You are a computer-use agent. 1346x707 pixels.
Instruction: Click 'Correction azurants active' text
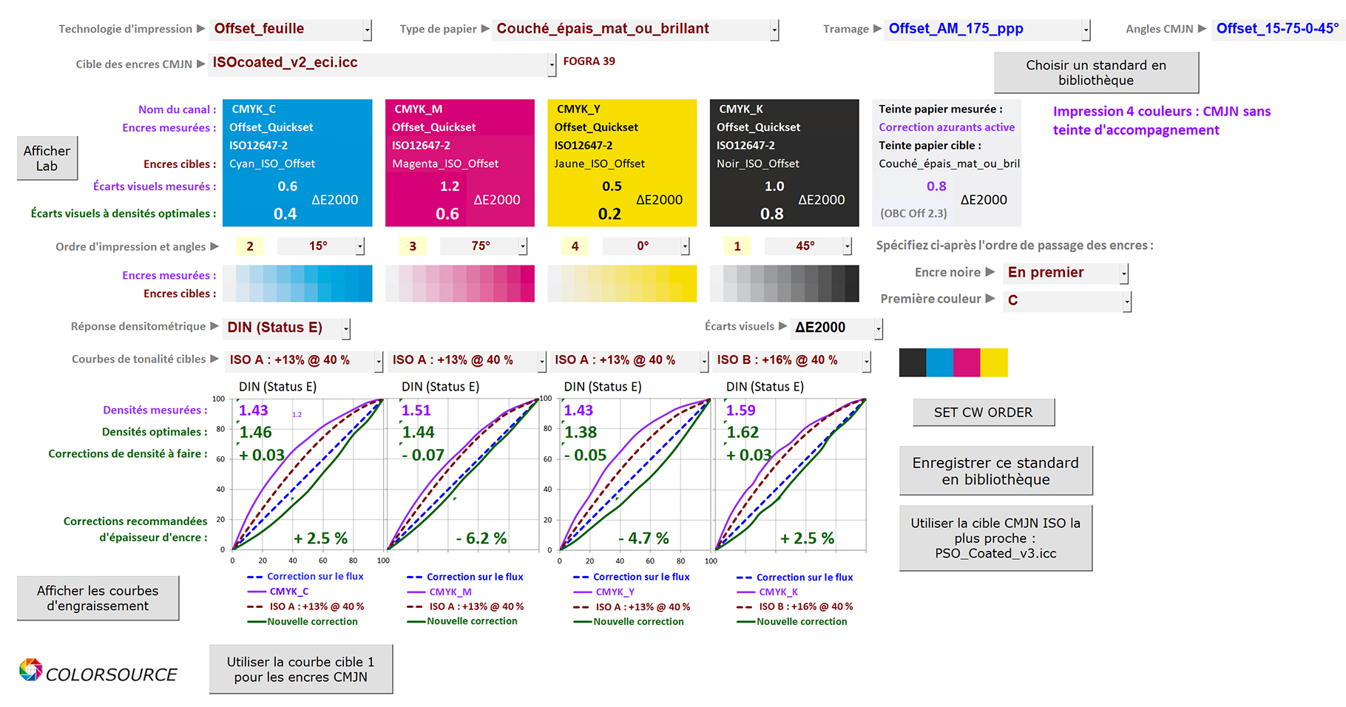(947, 127)
